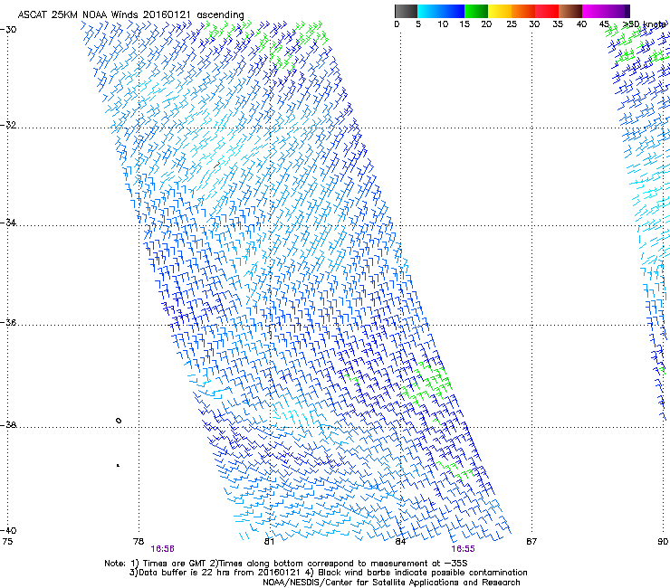Click the 81 longitude axis label
This screenshot has height=588, width=670.
[x=269, y=542]
